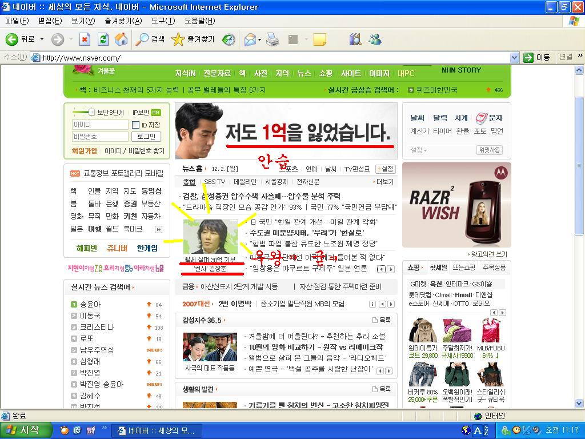
Task: Switch to the 뜨는쇼핑 tab
Action: click(x=464, y=268)
